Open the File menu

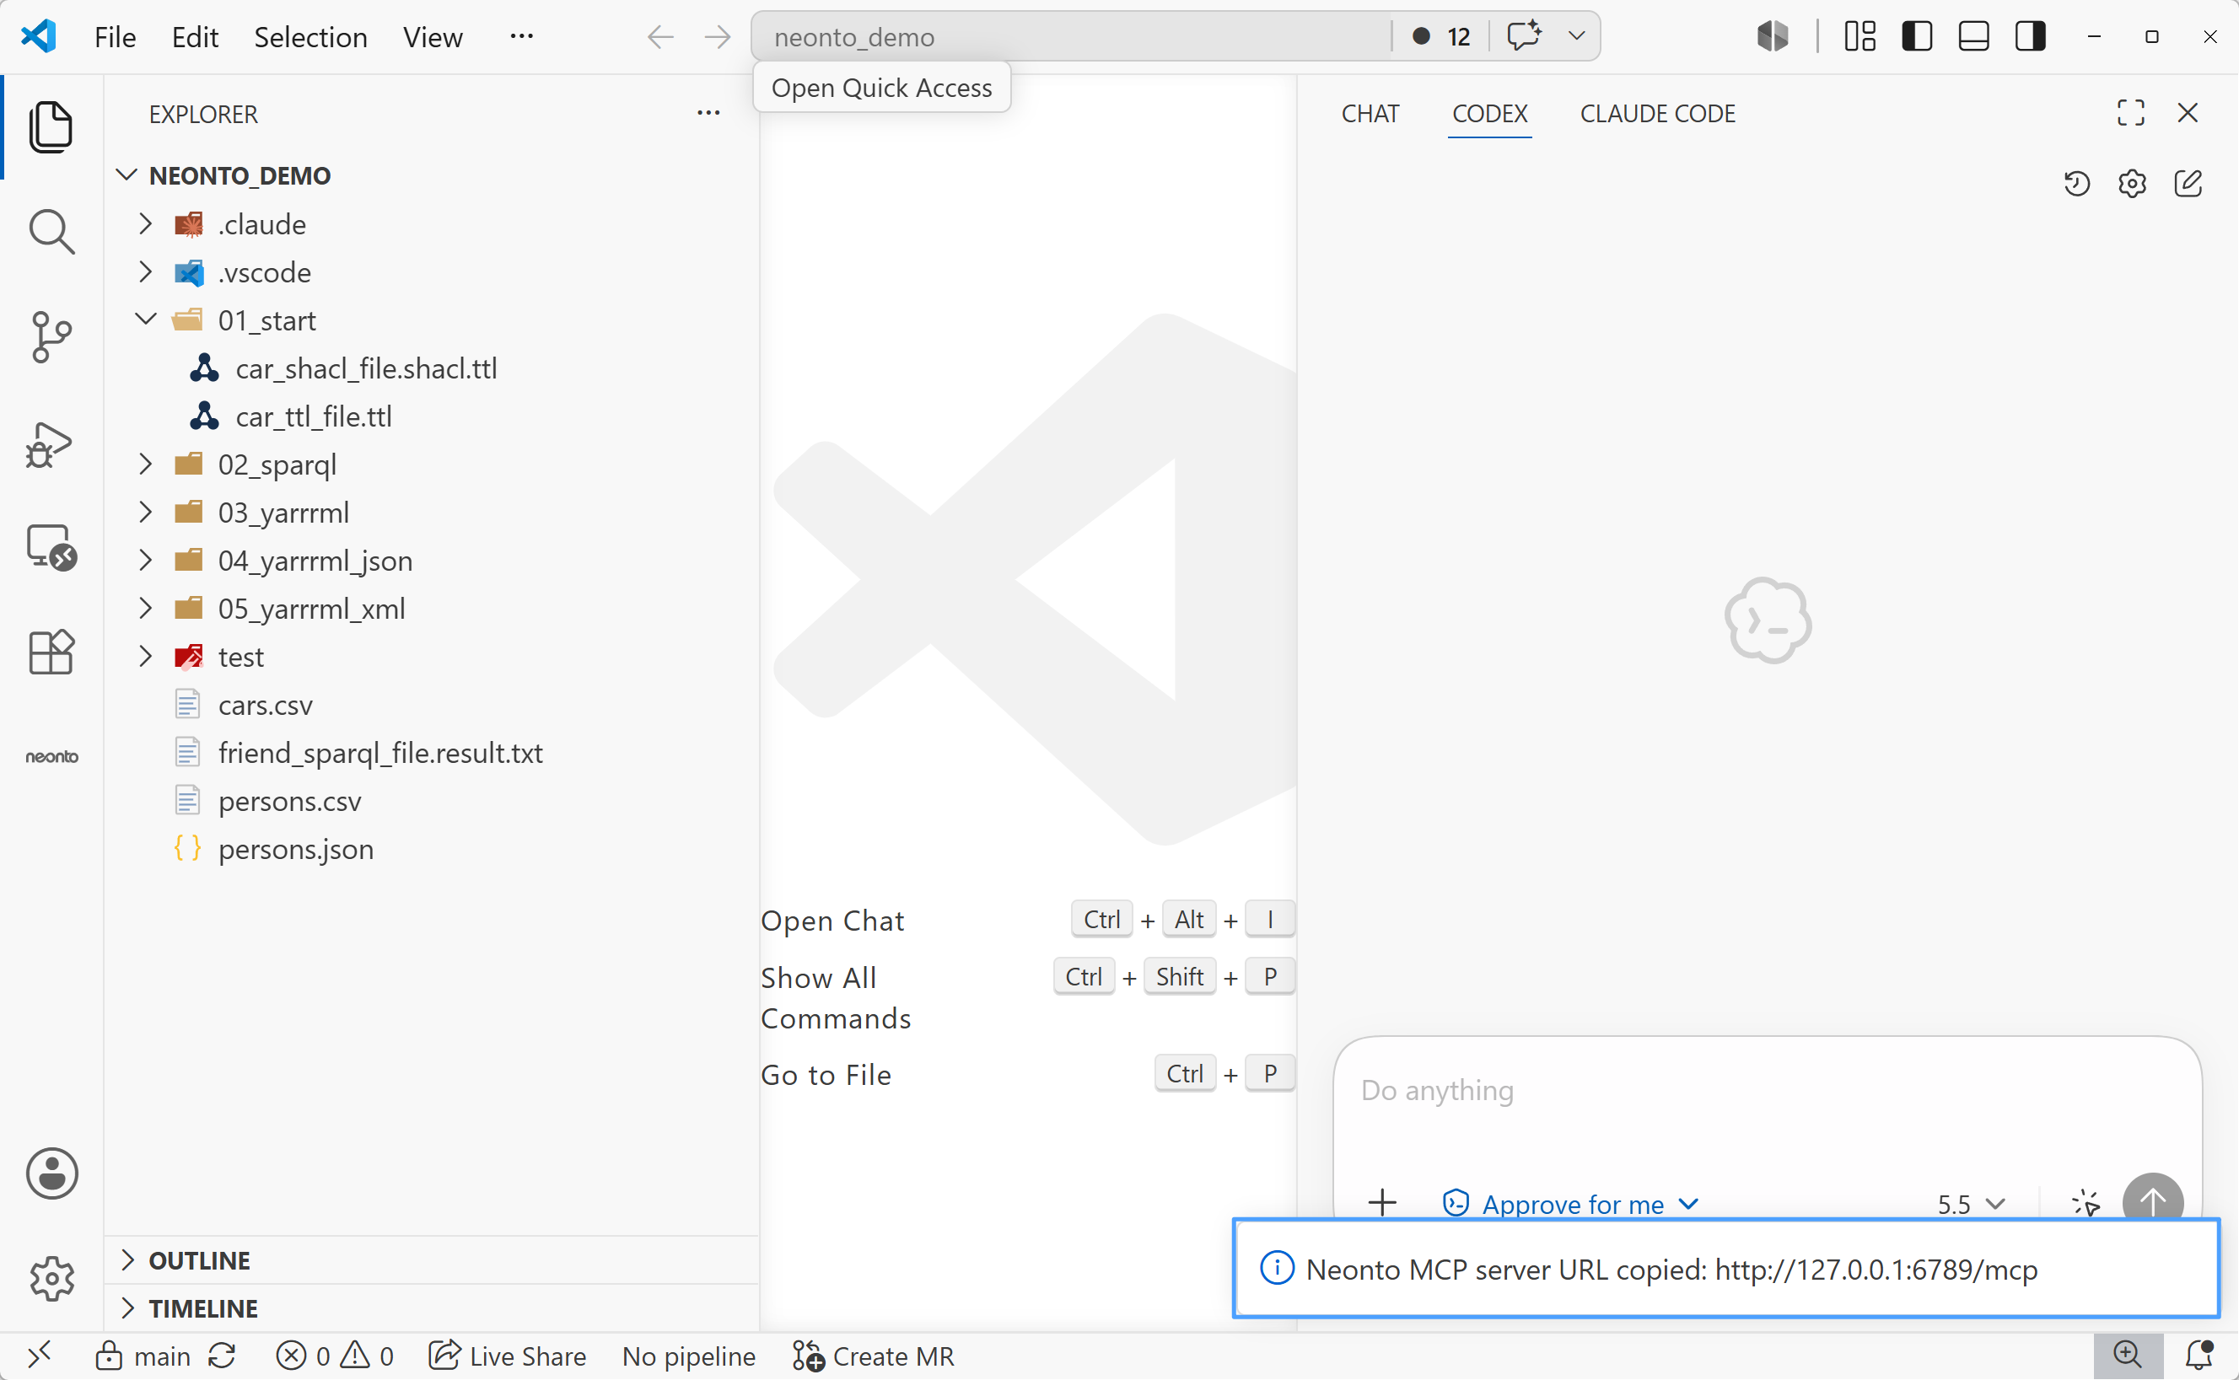tap(115, 37)
